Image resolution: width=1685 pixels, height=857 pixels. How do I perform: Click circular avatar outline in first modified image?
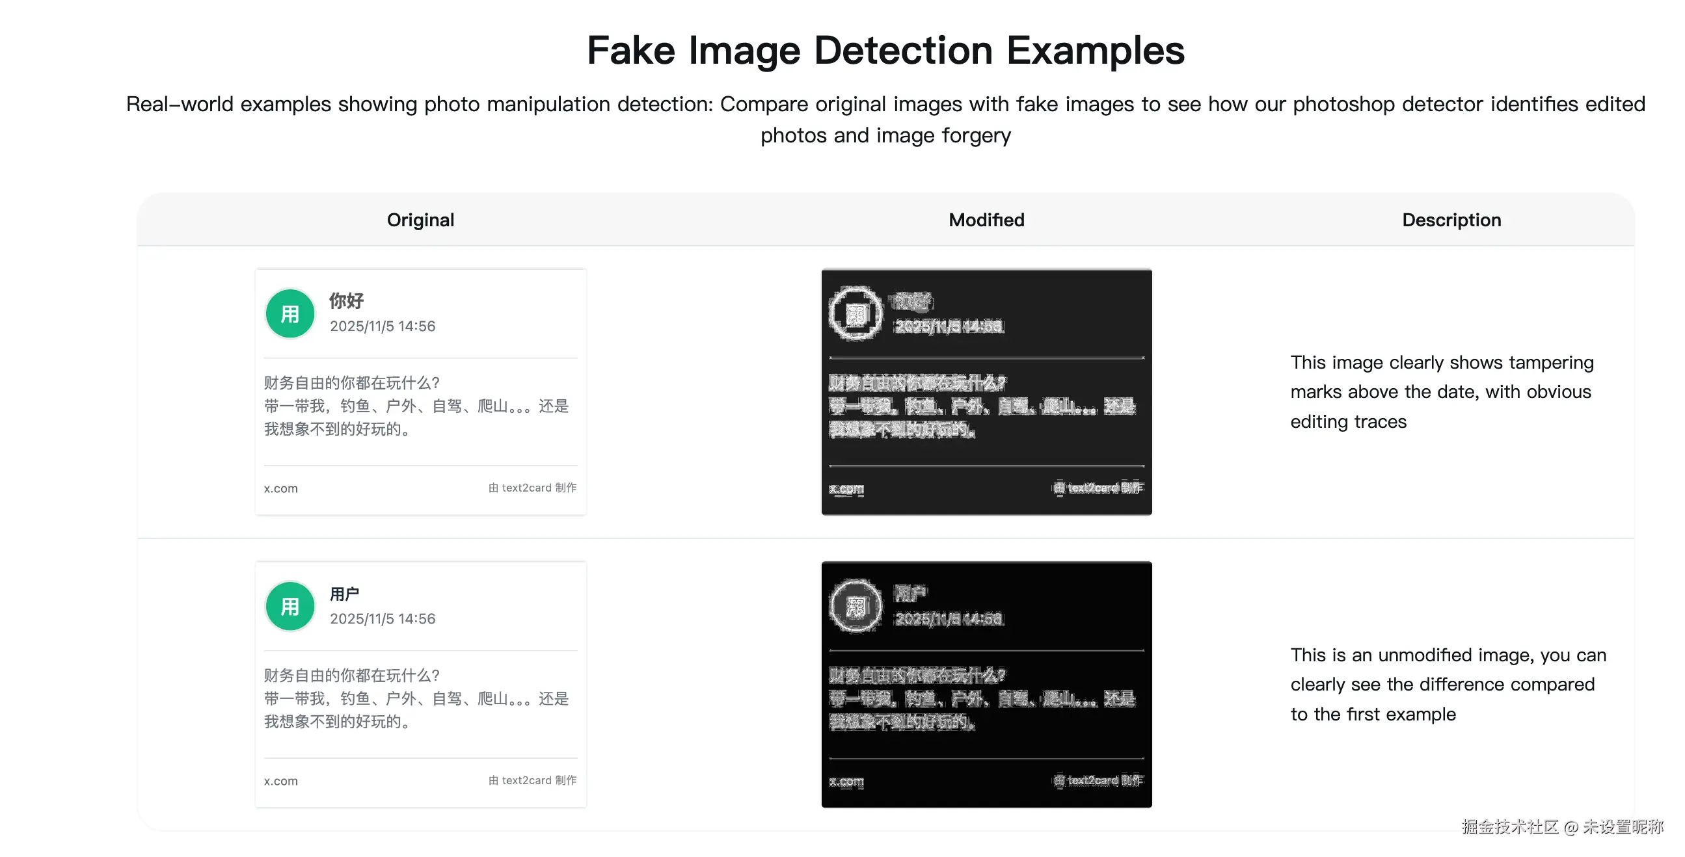pyautogui.click(x=856, y=314)
